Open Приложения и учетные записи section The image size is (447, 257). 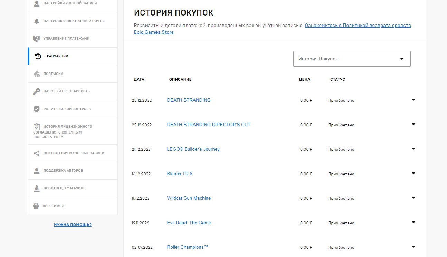point(73,153)
